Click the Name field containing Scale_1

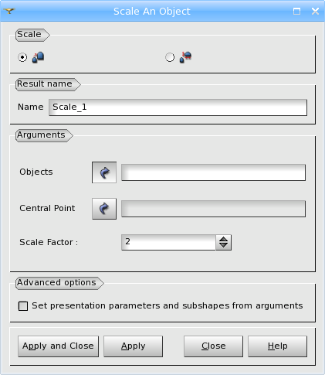click(x=178, y=107)
